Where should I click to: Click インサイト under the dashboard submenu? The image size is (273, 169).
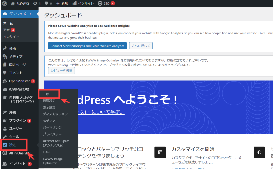pos(11,37)
